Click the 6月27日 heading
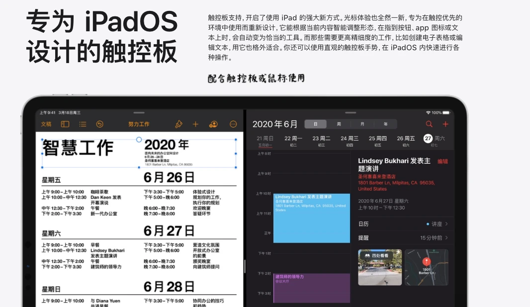Image resolution: width=530 pixels, height=307 pixels. [169, 231]
